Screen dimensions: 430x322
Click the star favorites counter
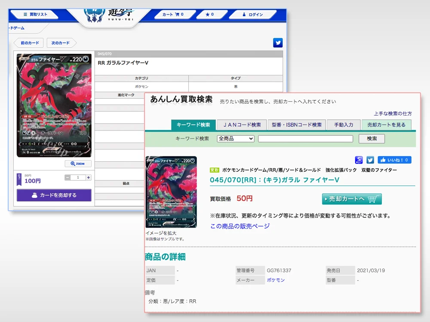click(x=211, y=14)
